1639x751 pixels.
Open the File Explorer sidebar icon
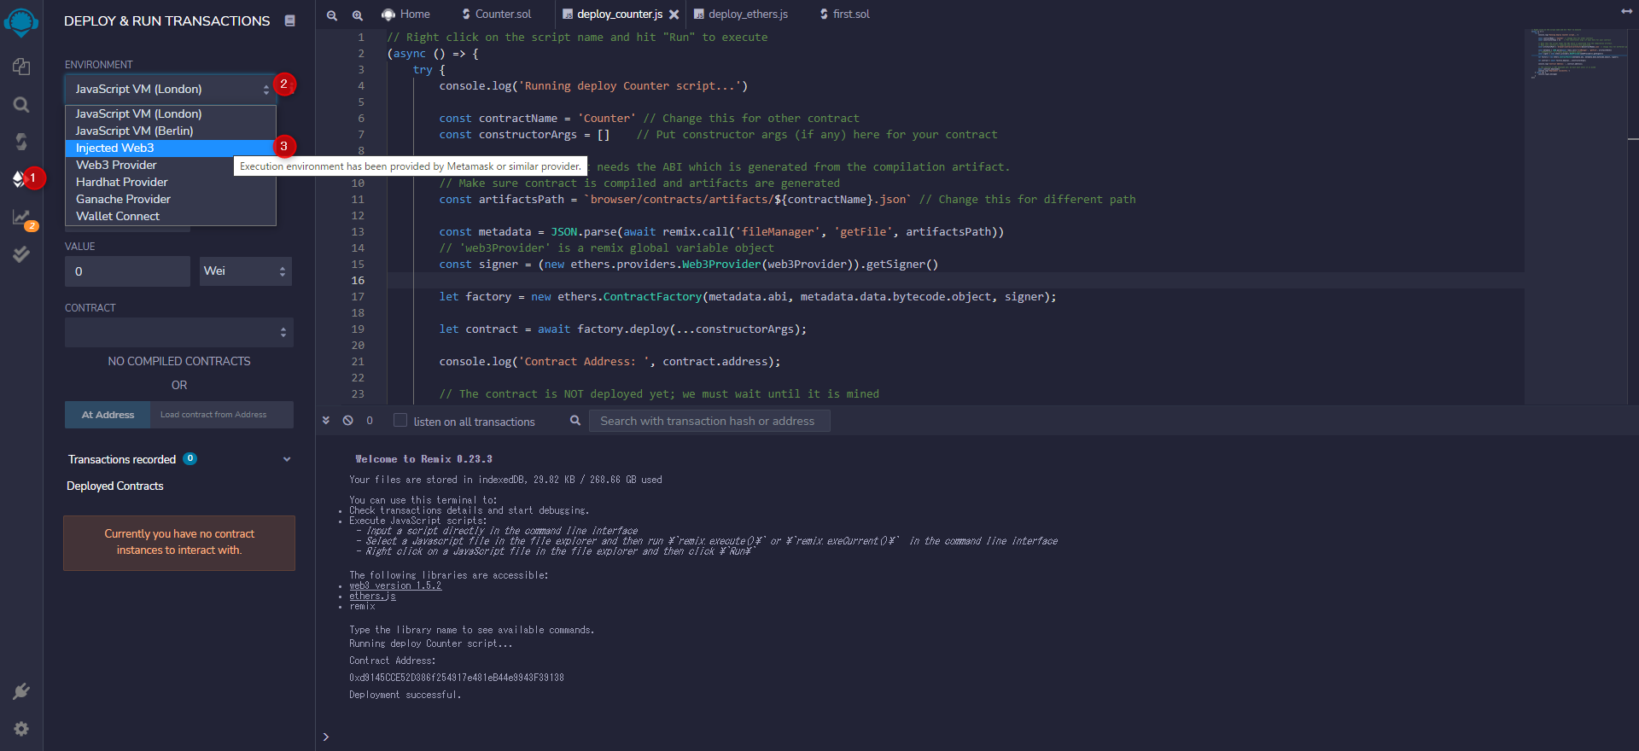point(21,67)
